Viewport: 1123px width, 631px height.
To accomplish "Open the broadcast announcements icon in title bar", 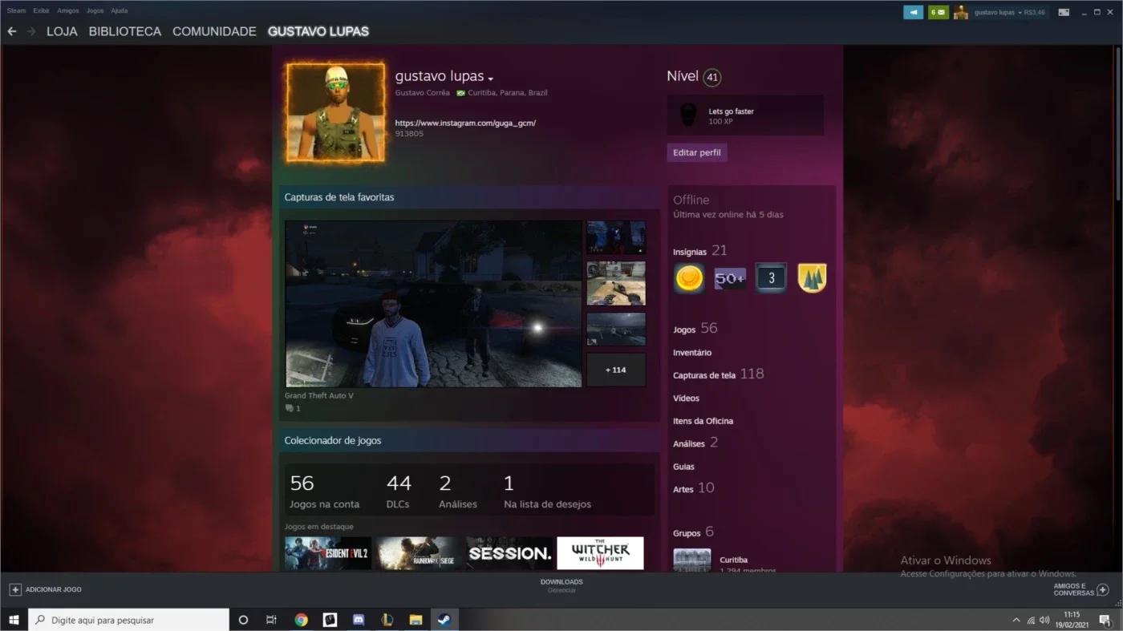I will (913, 12).
